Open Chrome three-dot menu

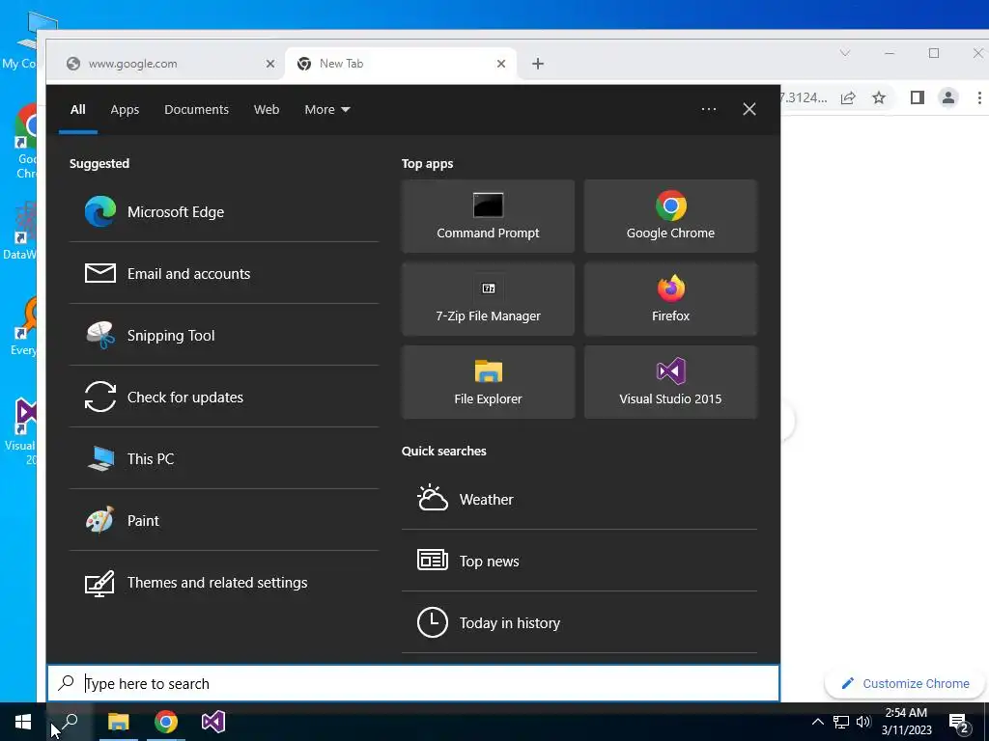click(979, 97)
